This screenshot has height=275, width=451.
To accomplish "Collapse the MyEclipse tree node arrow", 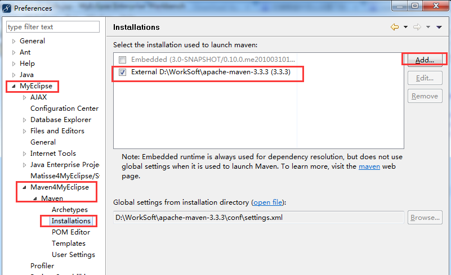I will (x=14, y=86).
